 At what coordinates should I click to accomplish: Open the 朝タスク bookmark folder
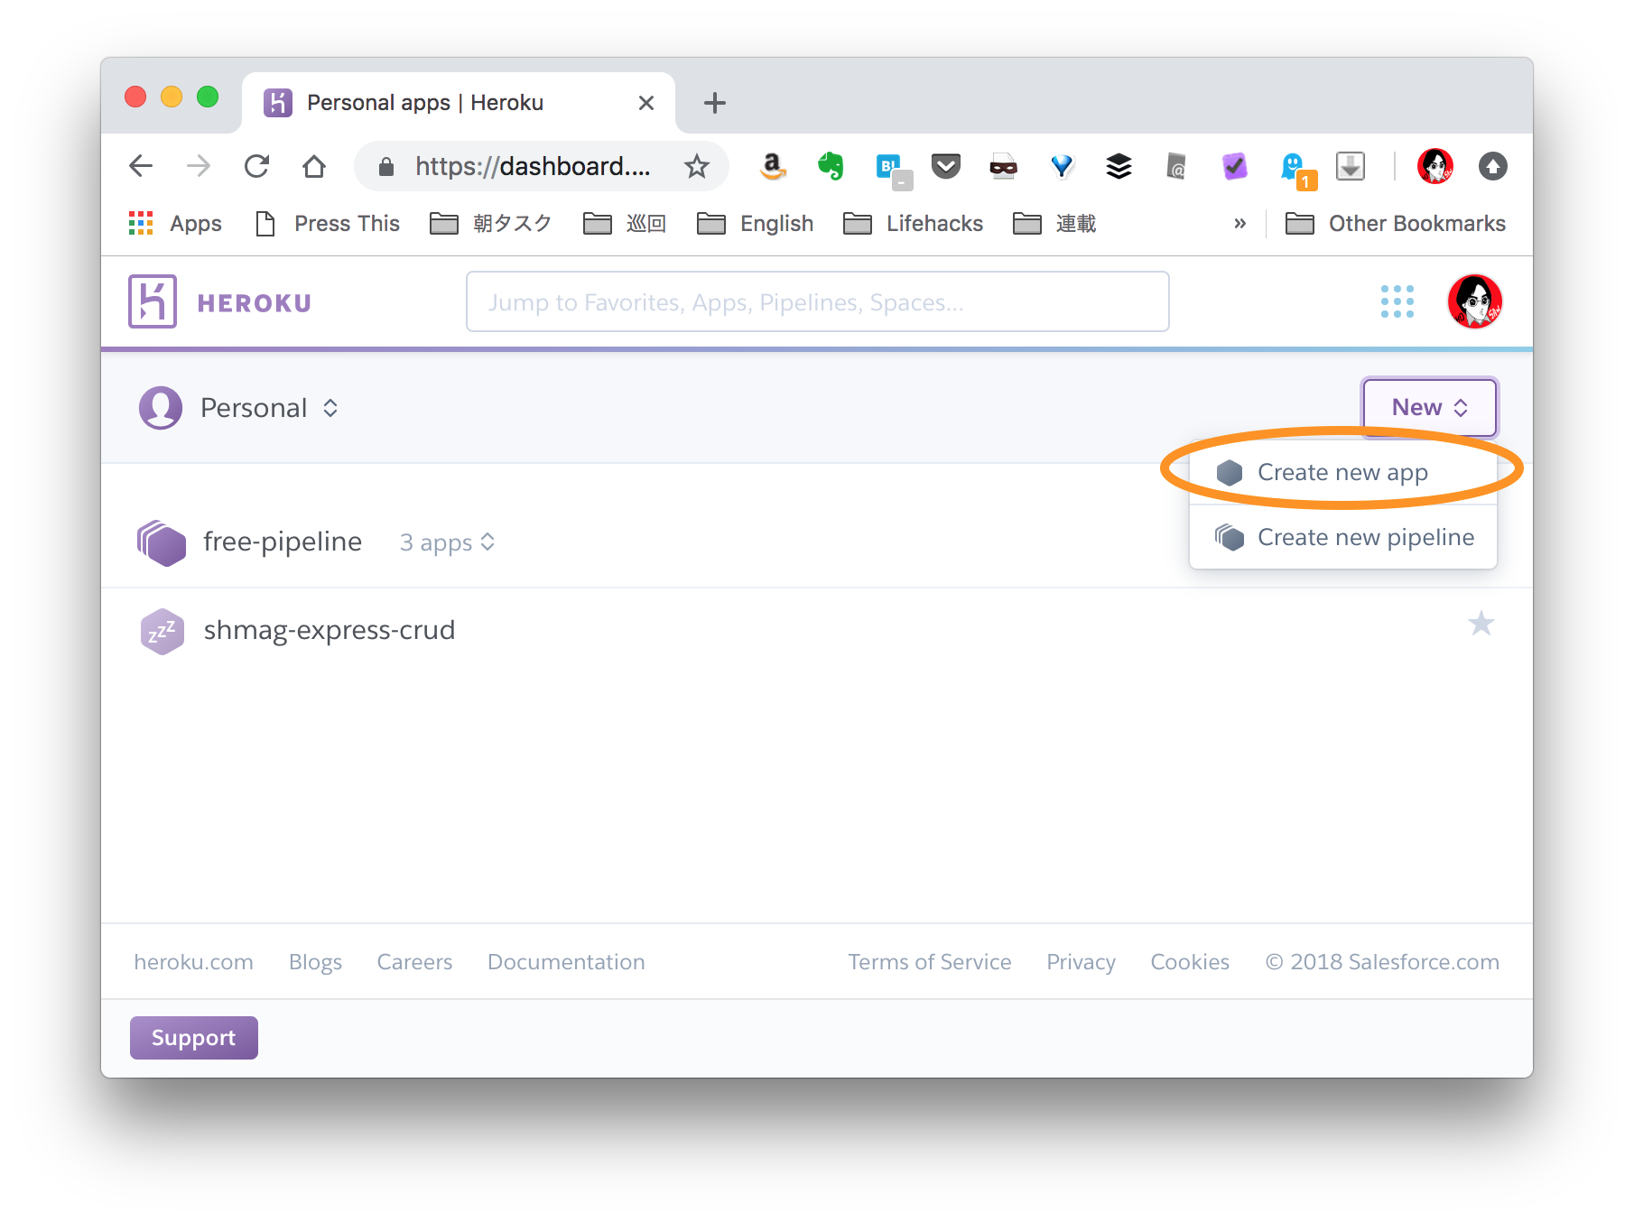coord(490,223)
